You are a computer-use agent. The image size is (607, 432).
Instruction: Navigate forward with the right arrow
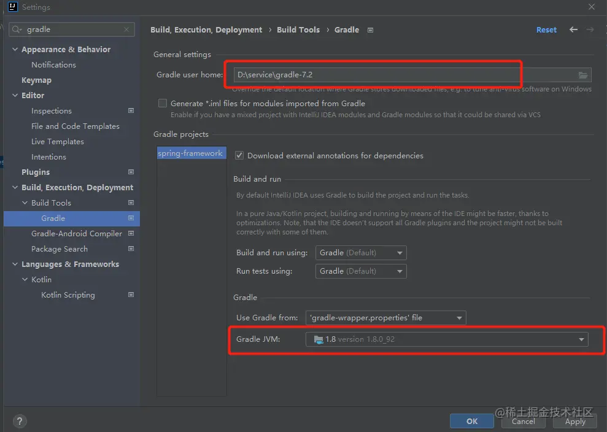click(x=590, y=29)
